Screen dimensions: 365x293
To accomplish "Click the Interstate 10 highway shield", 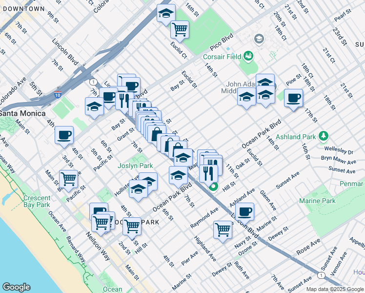I will tap(58, 95).
